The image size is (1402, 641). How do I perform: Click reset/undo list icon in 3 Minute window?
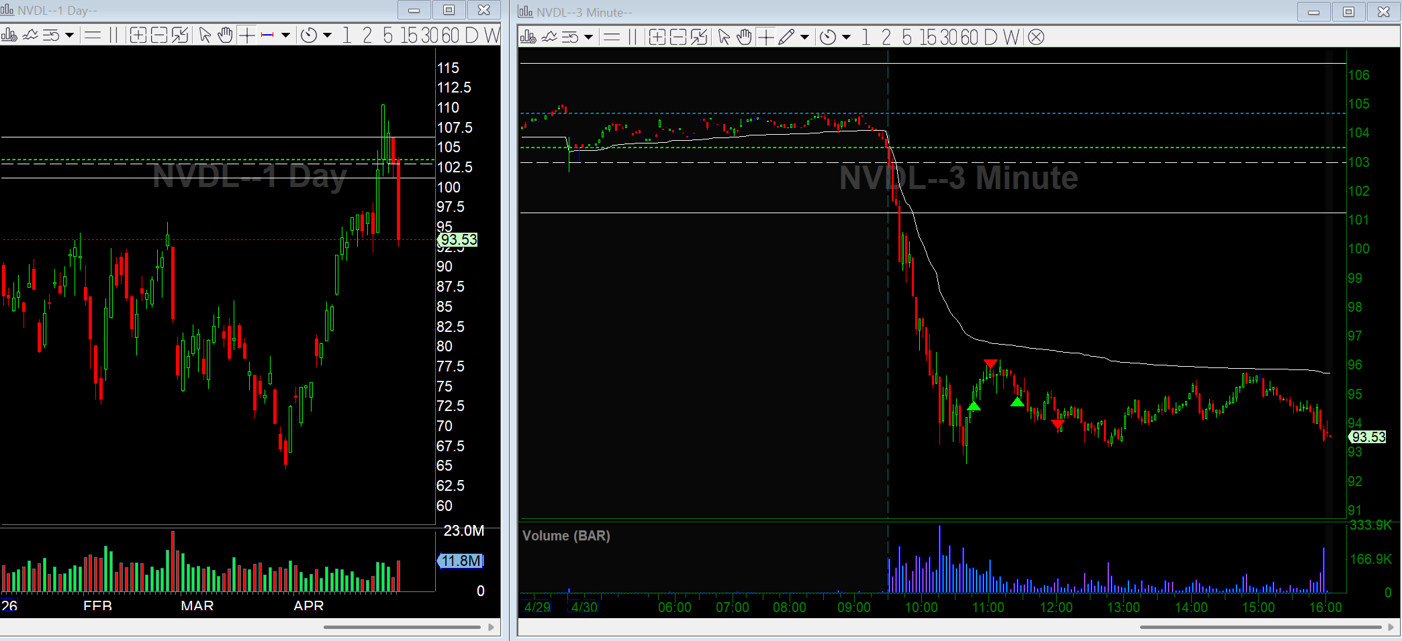pyautogui.click(x=570, y=38)
